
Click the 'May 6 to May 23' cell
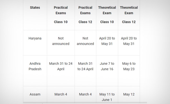click(x=129, y=66)
